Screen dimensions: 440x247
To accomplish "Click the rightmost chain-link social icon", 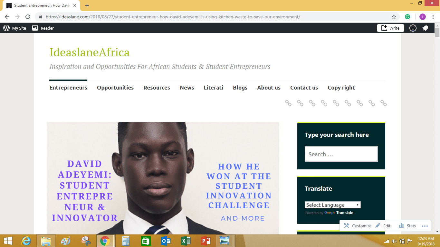I will coord(384,103).
